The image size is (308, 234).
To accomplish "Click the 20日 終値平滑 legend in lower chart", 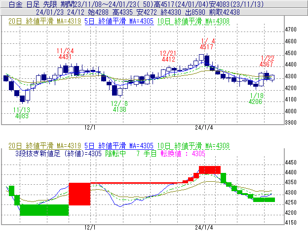I will coord(45,146).
